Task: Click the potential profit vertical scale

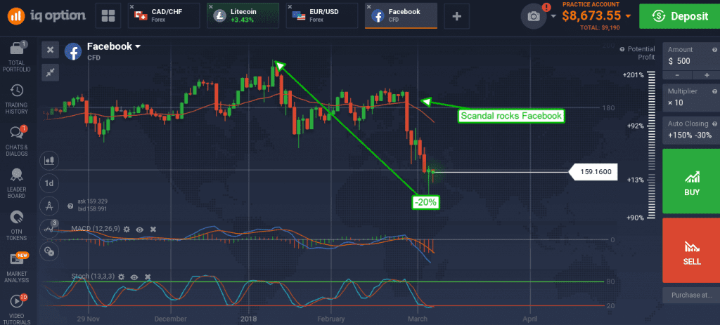Action: click(x=652, y=146)
